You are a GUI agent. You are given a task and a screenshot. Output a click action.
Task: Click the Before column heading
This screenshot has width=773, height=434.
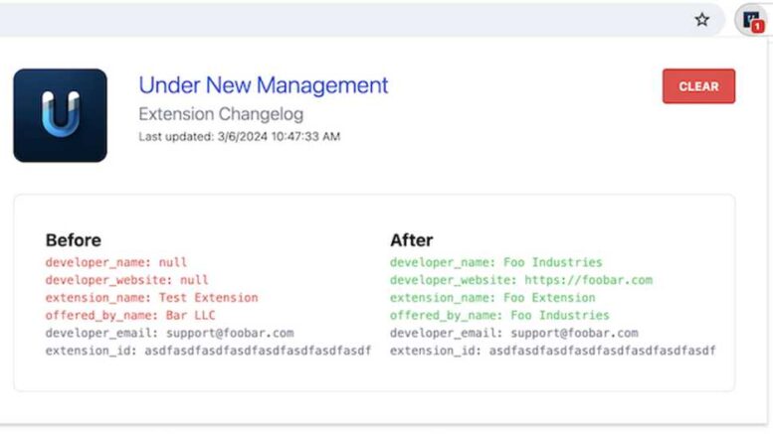pyautogui.click(x=73, y=240)
